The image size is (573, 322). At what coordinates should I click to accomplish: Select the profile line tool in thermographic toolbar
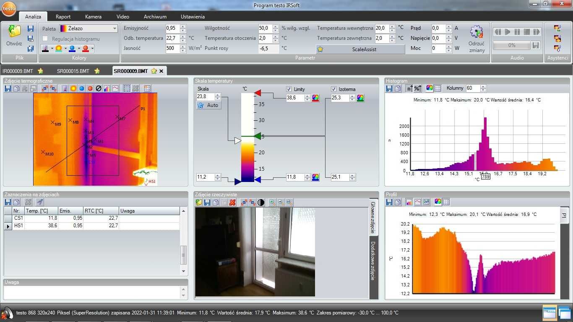tap(115, 88)
